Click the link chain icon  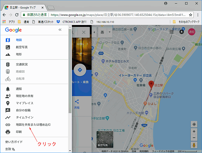(8, 125)
